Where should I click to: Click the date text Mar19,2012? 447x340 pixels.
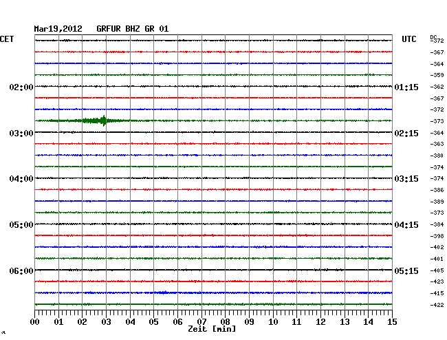coord(58,29)
